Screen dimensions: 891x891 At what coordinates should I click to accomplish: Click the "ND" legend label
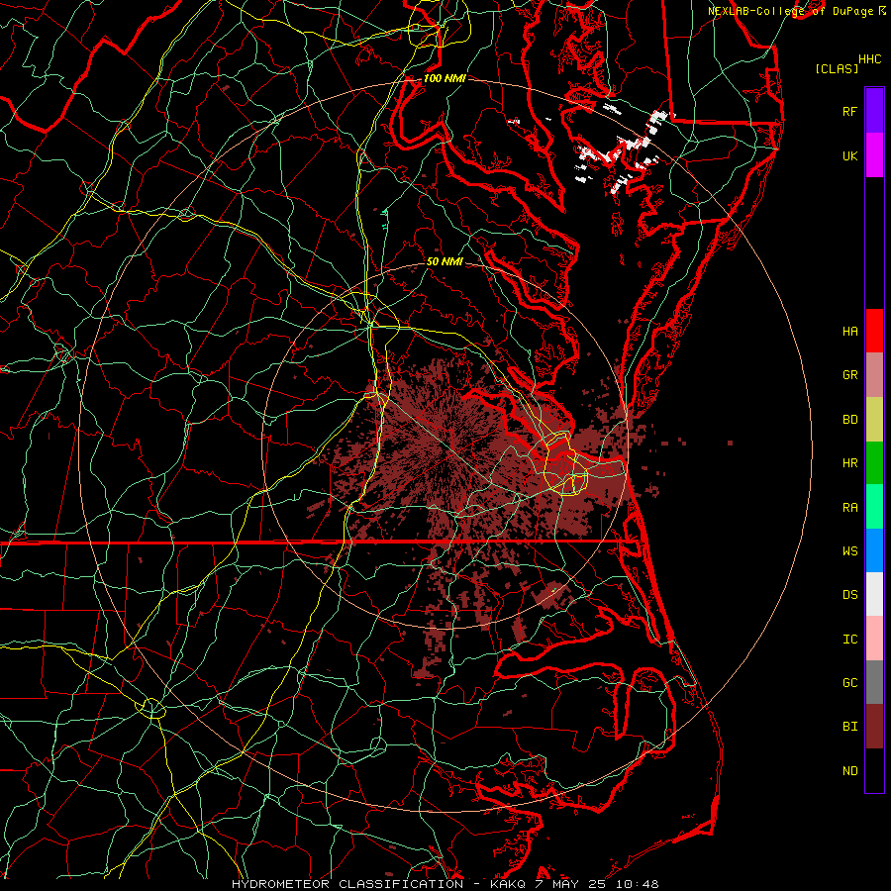[849, 771]
